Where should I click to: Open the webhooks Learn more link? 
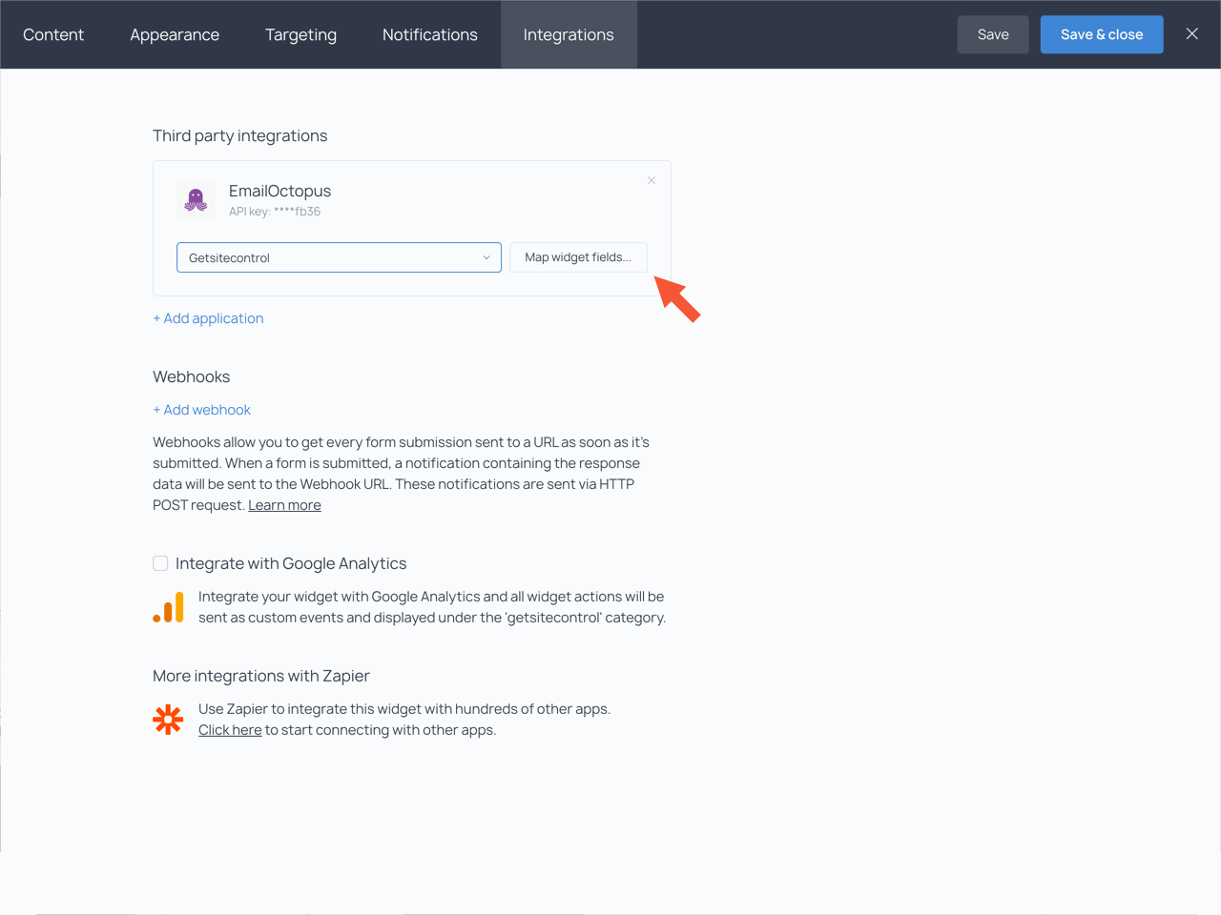(x=284, y=505)
